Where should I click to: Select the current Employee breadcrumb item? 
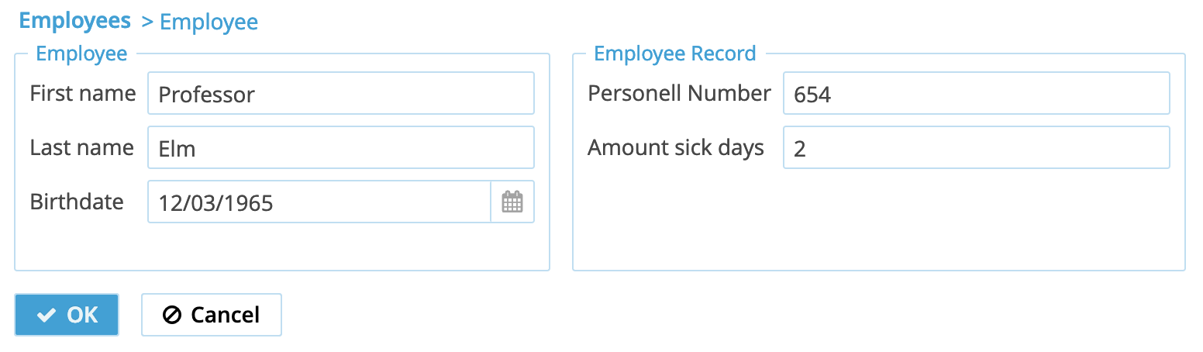[209, 22]
